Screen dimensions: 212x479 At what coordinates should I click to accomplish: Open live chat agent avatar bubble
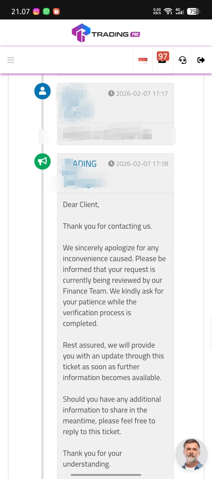tap(191, 454)
